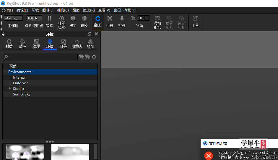Open the 帮助(H) menu
This screenshot has height=160, width=278.
[x=130, y=10]
